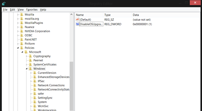The height and width of the screenshot is (111, 202).
Task: Open the Help menu
Action: tap(43, 10)
